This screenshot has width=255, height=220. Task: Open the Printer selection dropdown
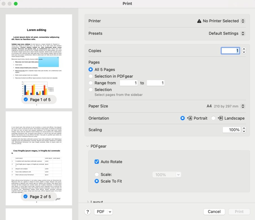(221, 21)
